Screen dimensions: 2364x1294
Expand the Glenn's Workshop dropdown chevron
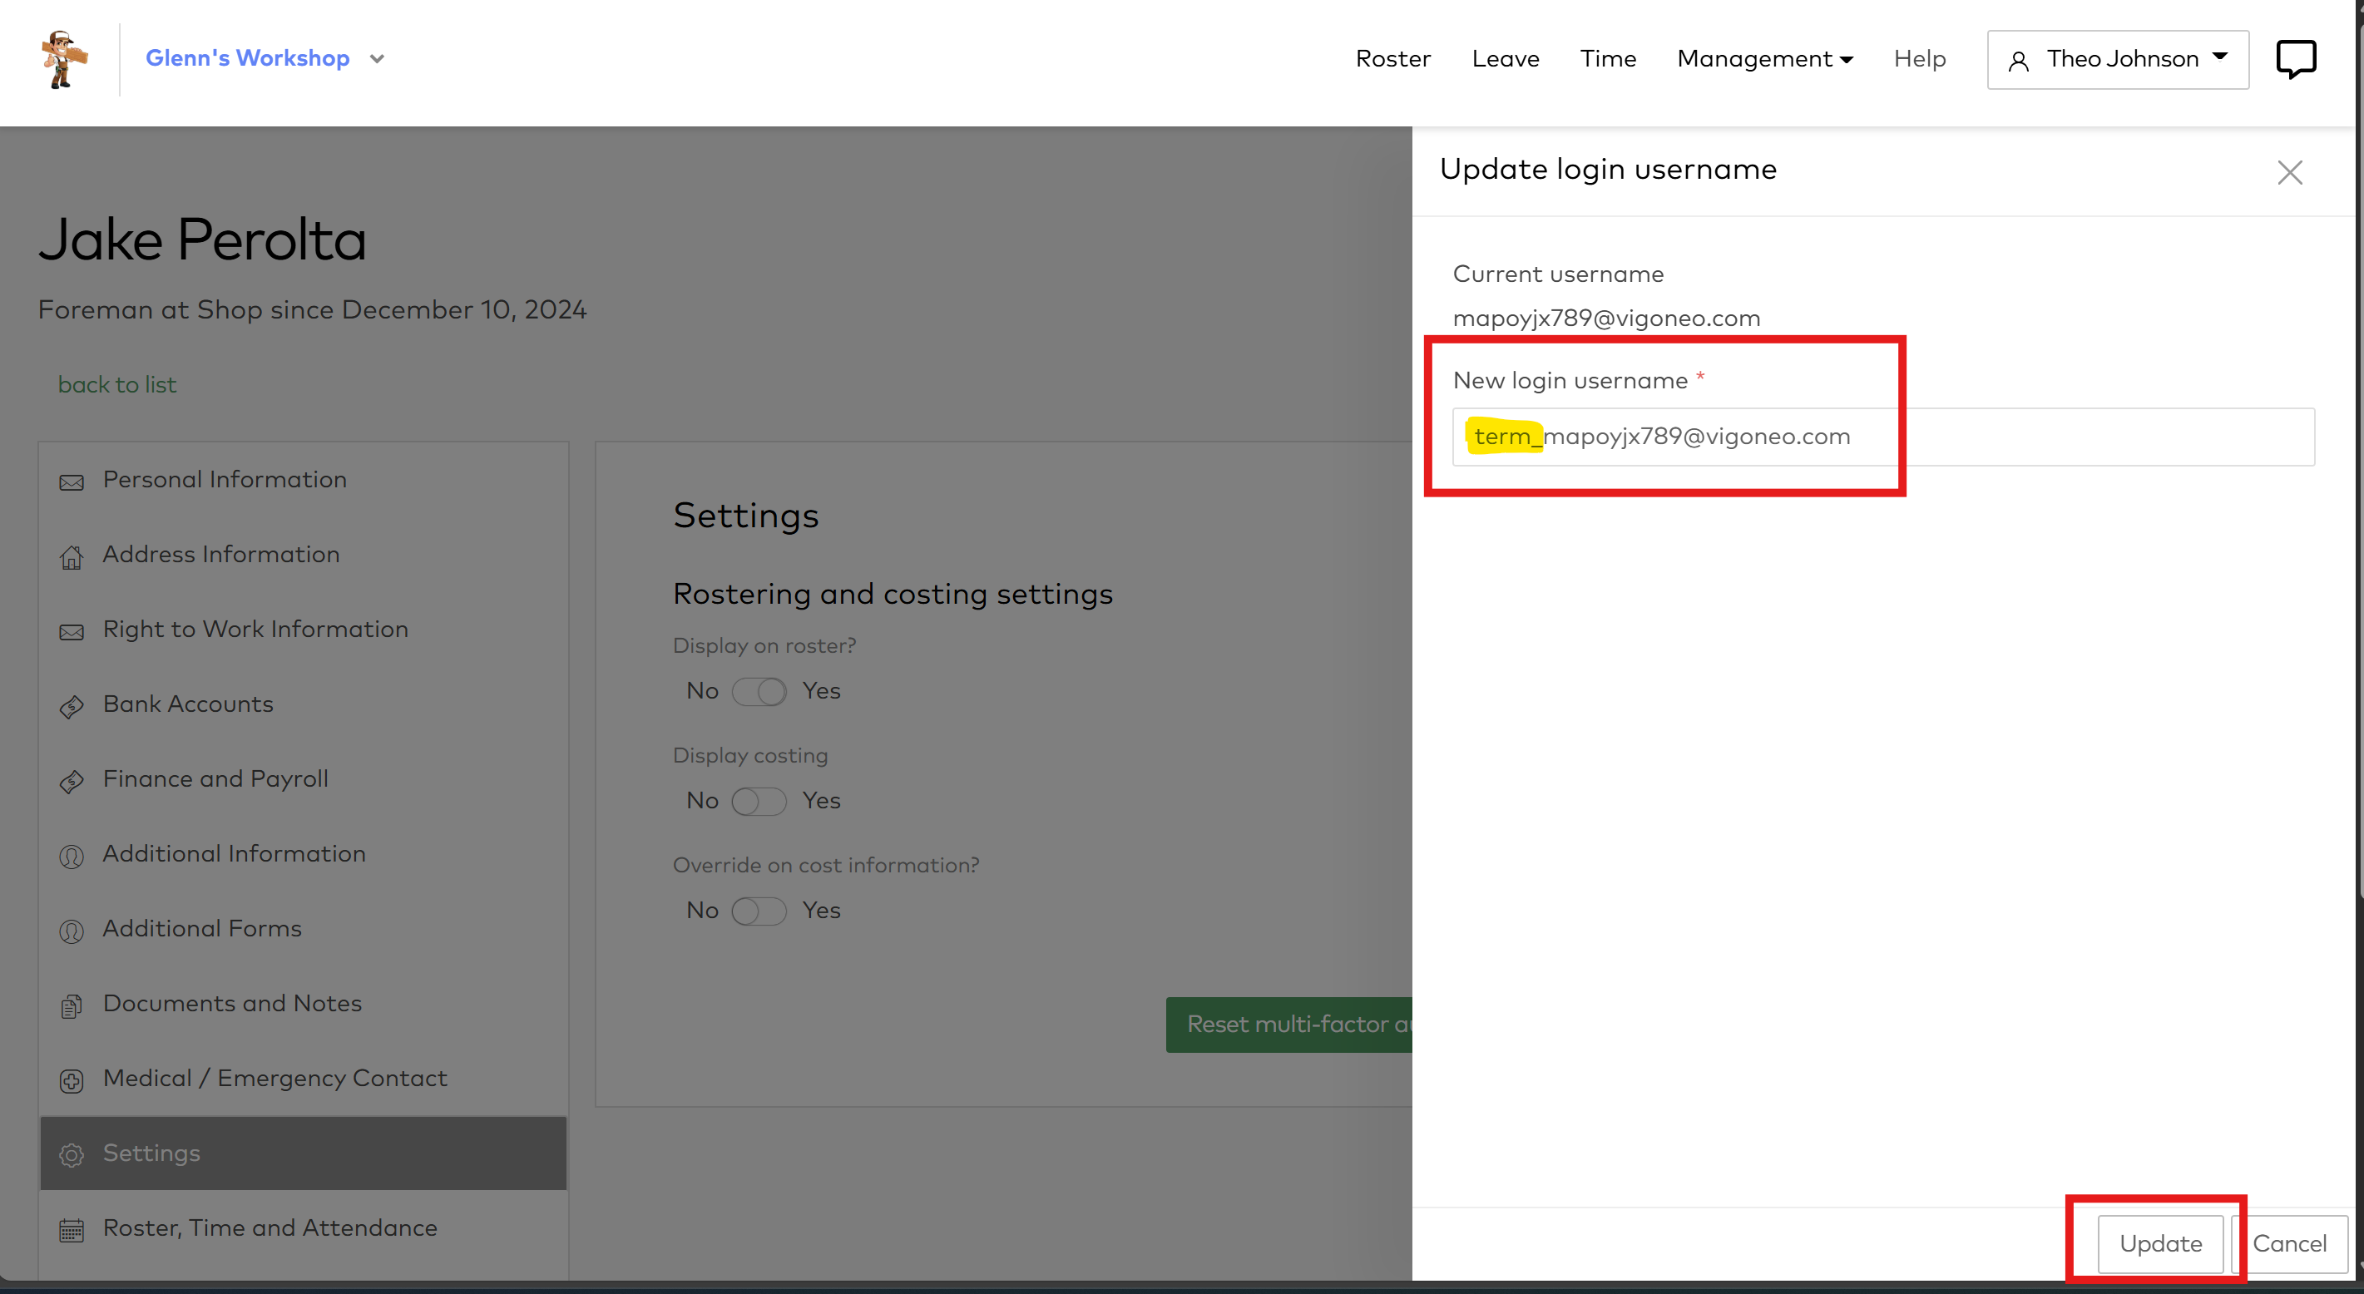[x=377, y=59]
